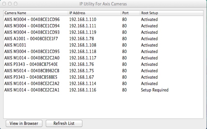The image size is (207, 129).
Task: Click port 80 in the AXIS A1001 row
Action: [x=124, y=39]
